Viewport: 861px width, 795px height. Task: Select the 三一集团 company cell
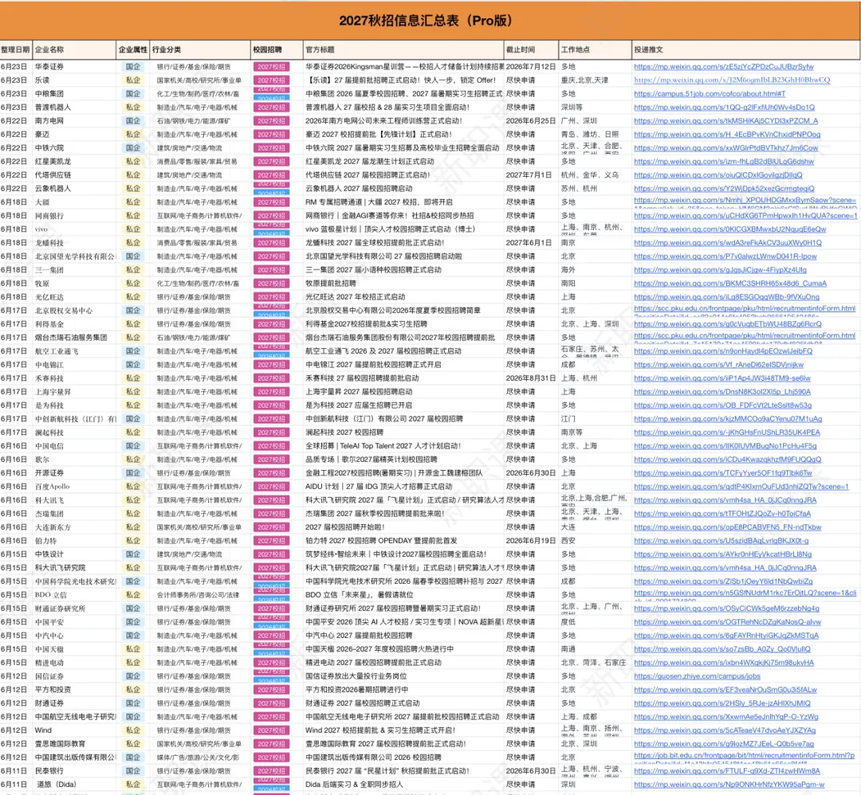click(x=49, y=270)
